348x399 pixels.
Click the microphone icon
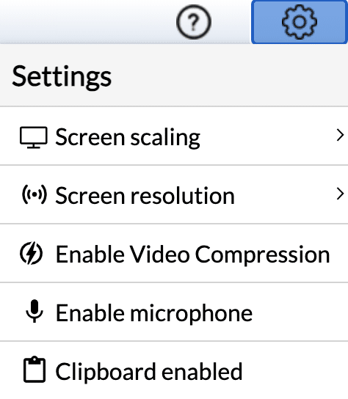point(35,312)
